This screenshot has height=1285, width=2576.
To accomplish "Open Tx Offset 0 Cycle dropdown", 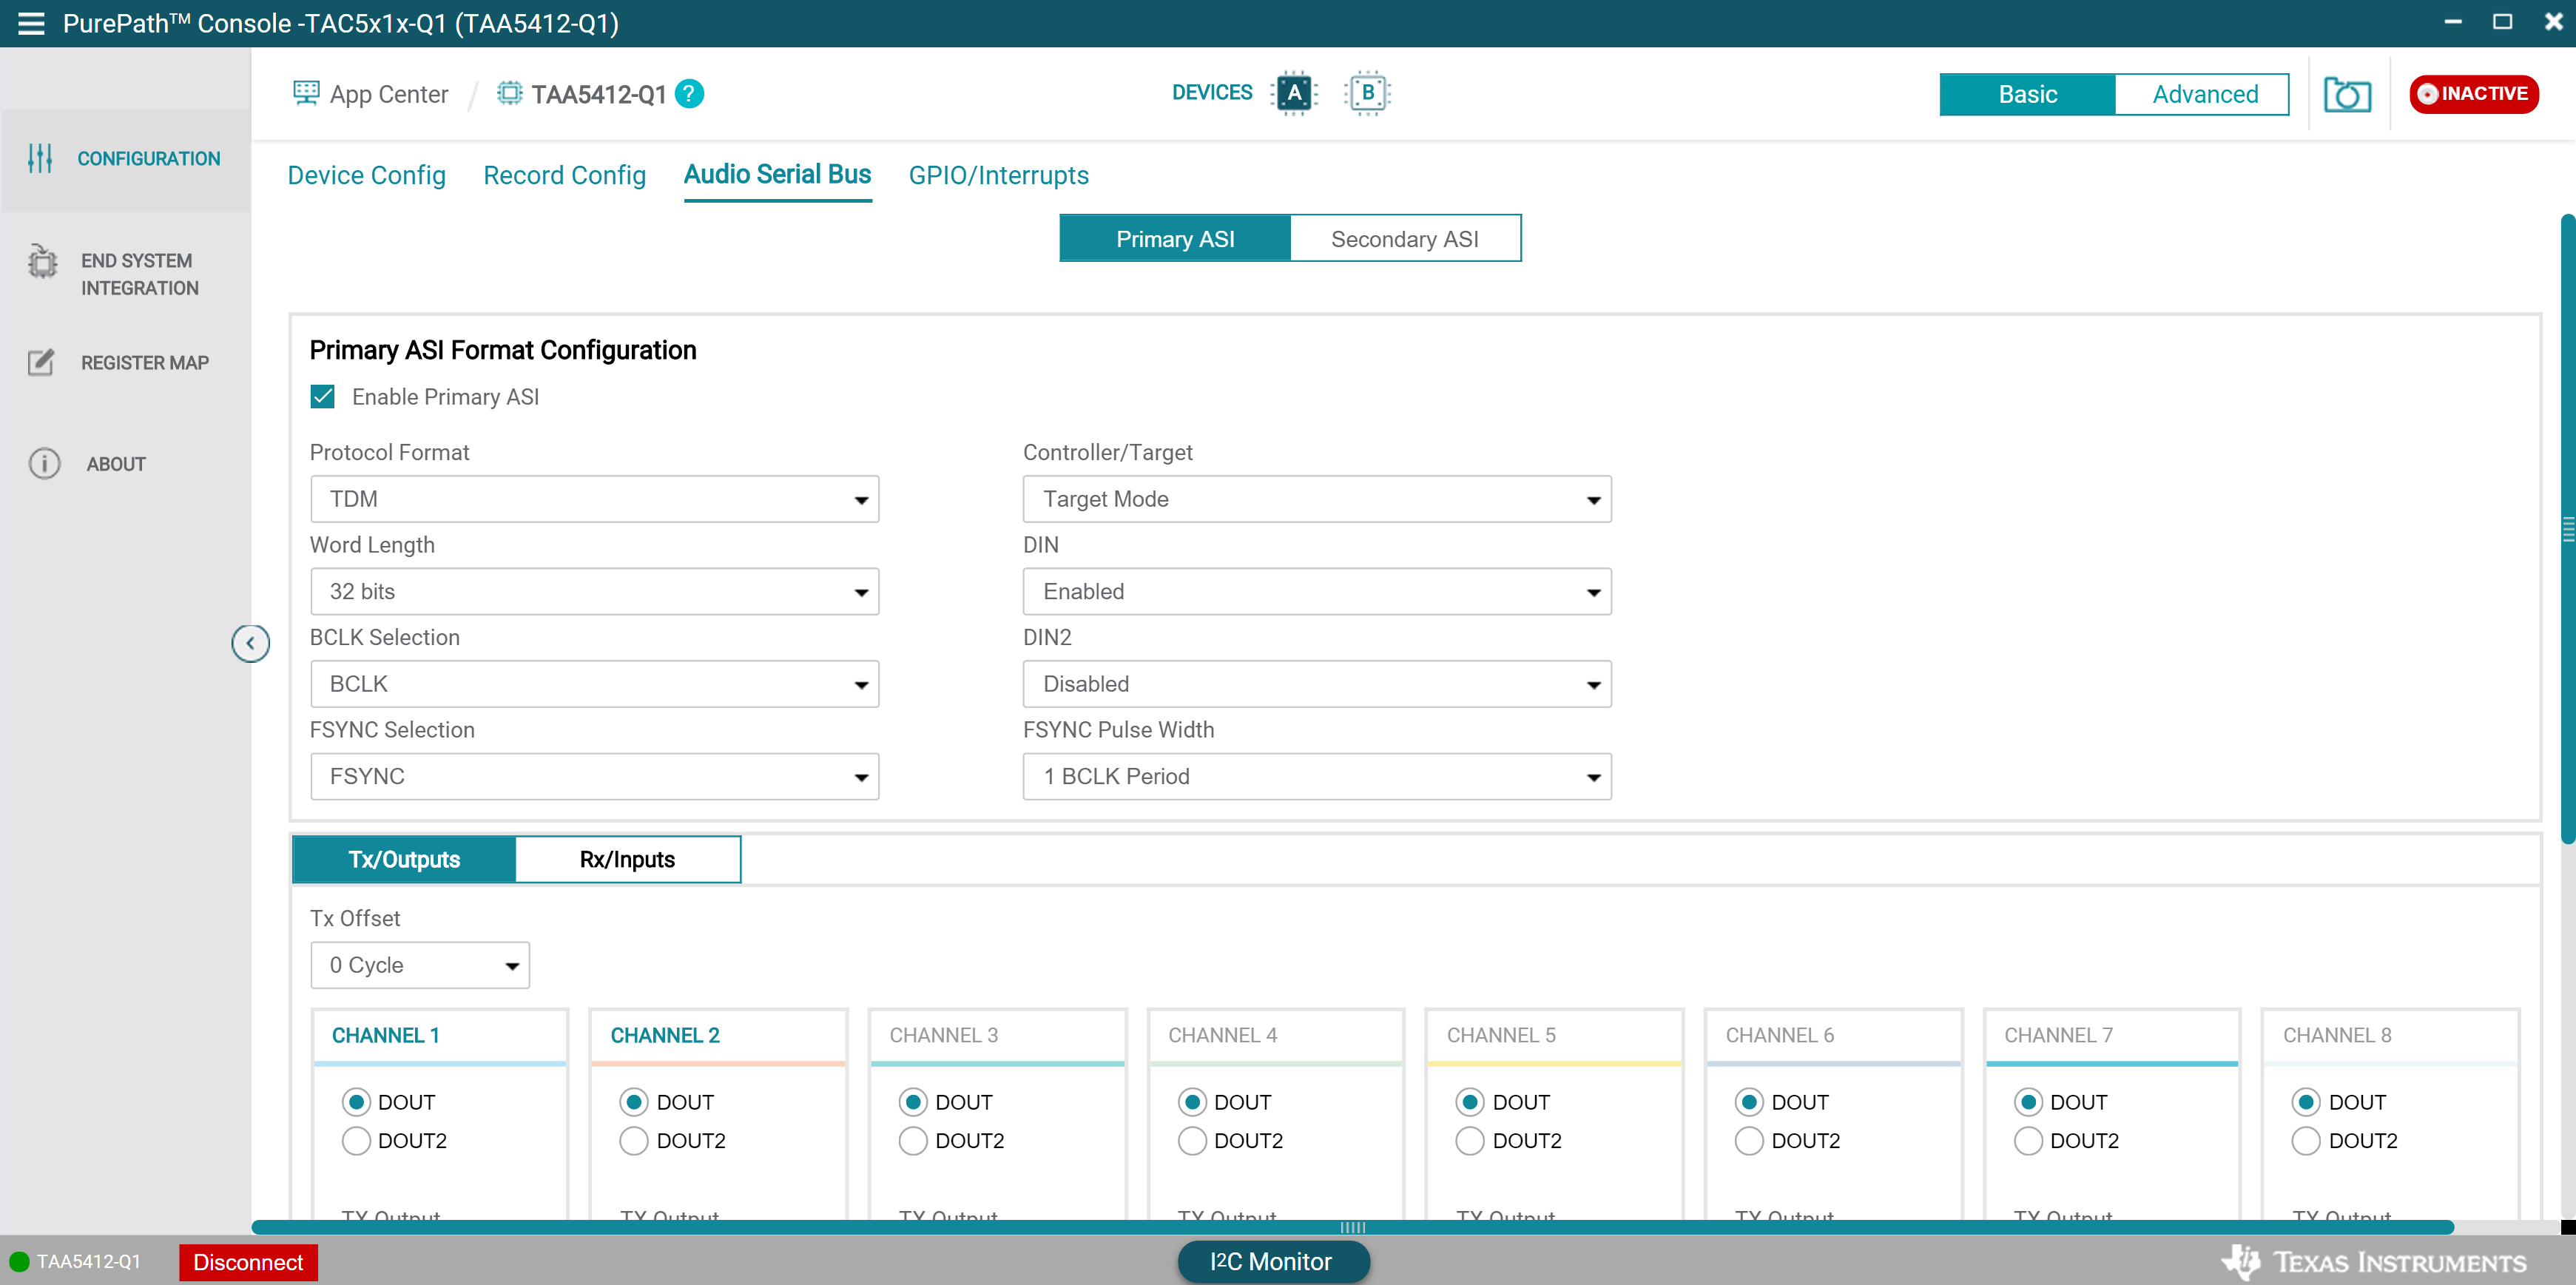I will 420,965.
